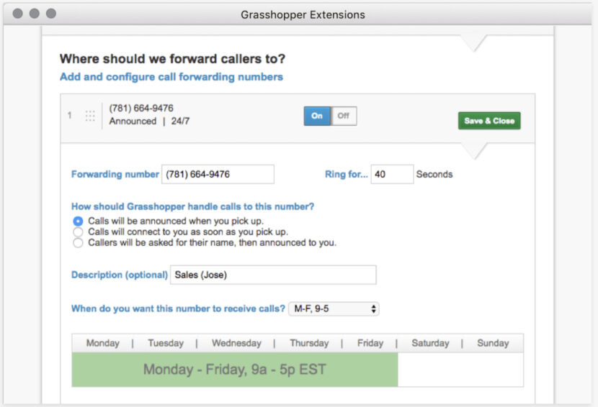Select 'Callers will be asked for name' option
The width and height of the screenshot is (598, 407).
click(79, 243)
